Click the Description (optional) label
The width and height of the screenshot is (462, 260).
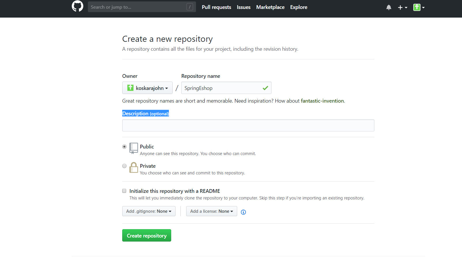pyautogui.click(x=146, y=114)
